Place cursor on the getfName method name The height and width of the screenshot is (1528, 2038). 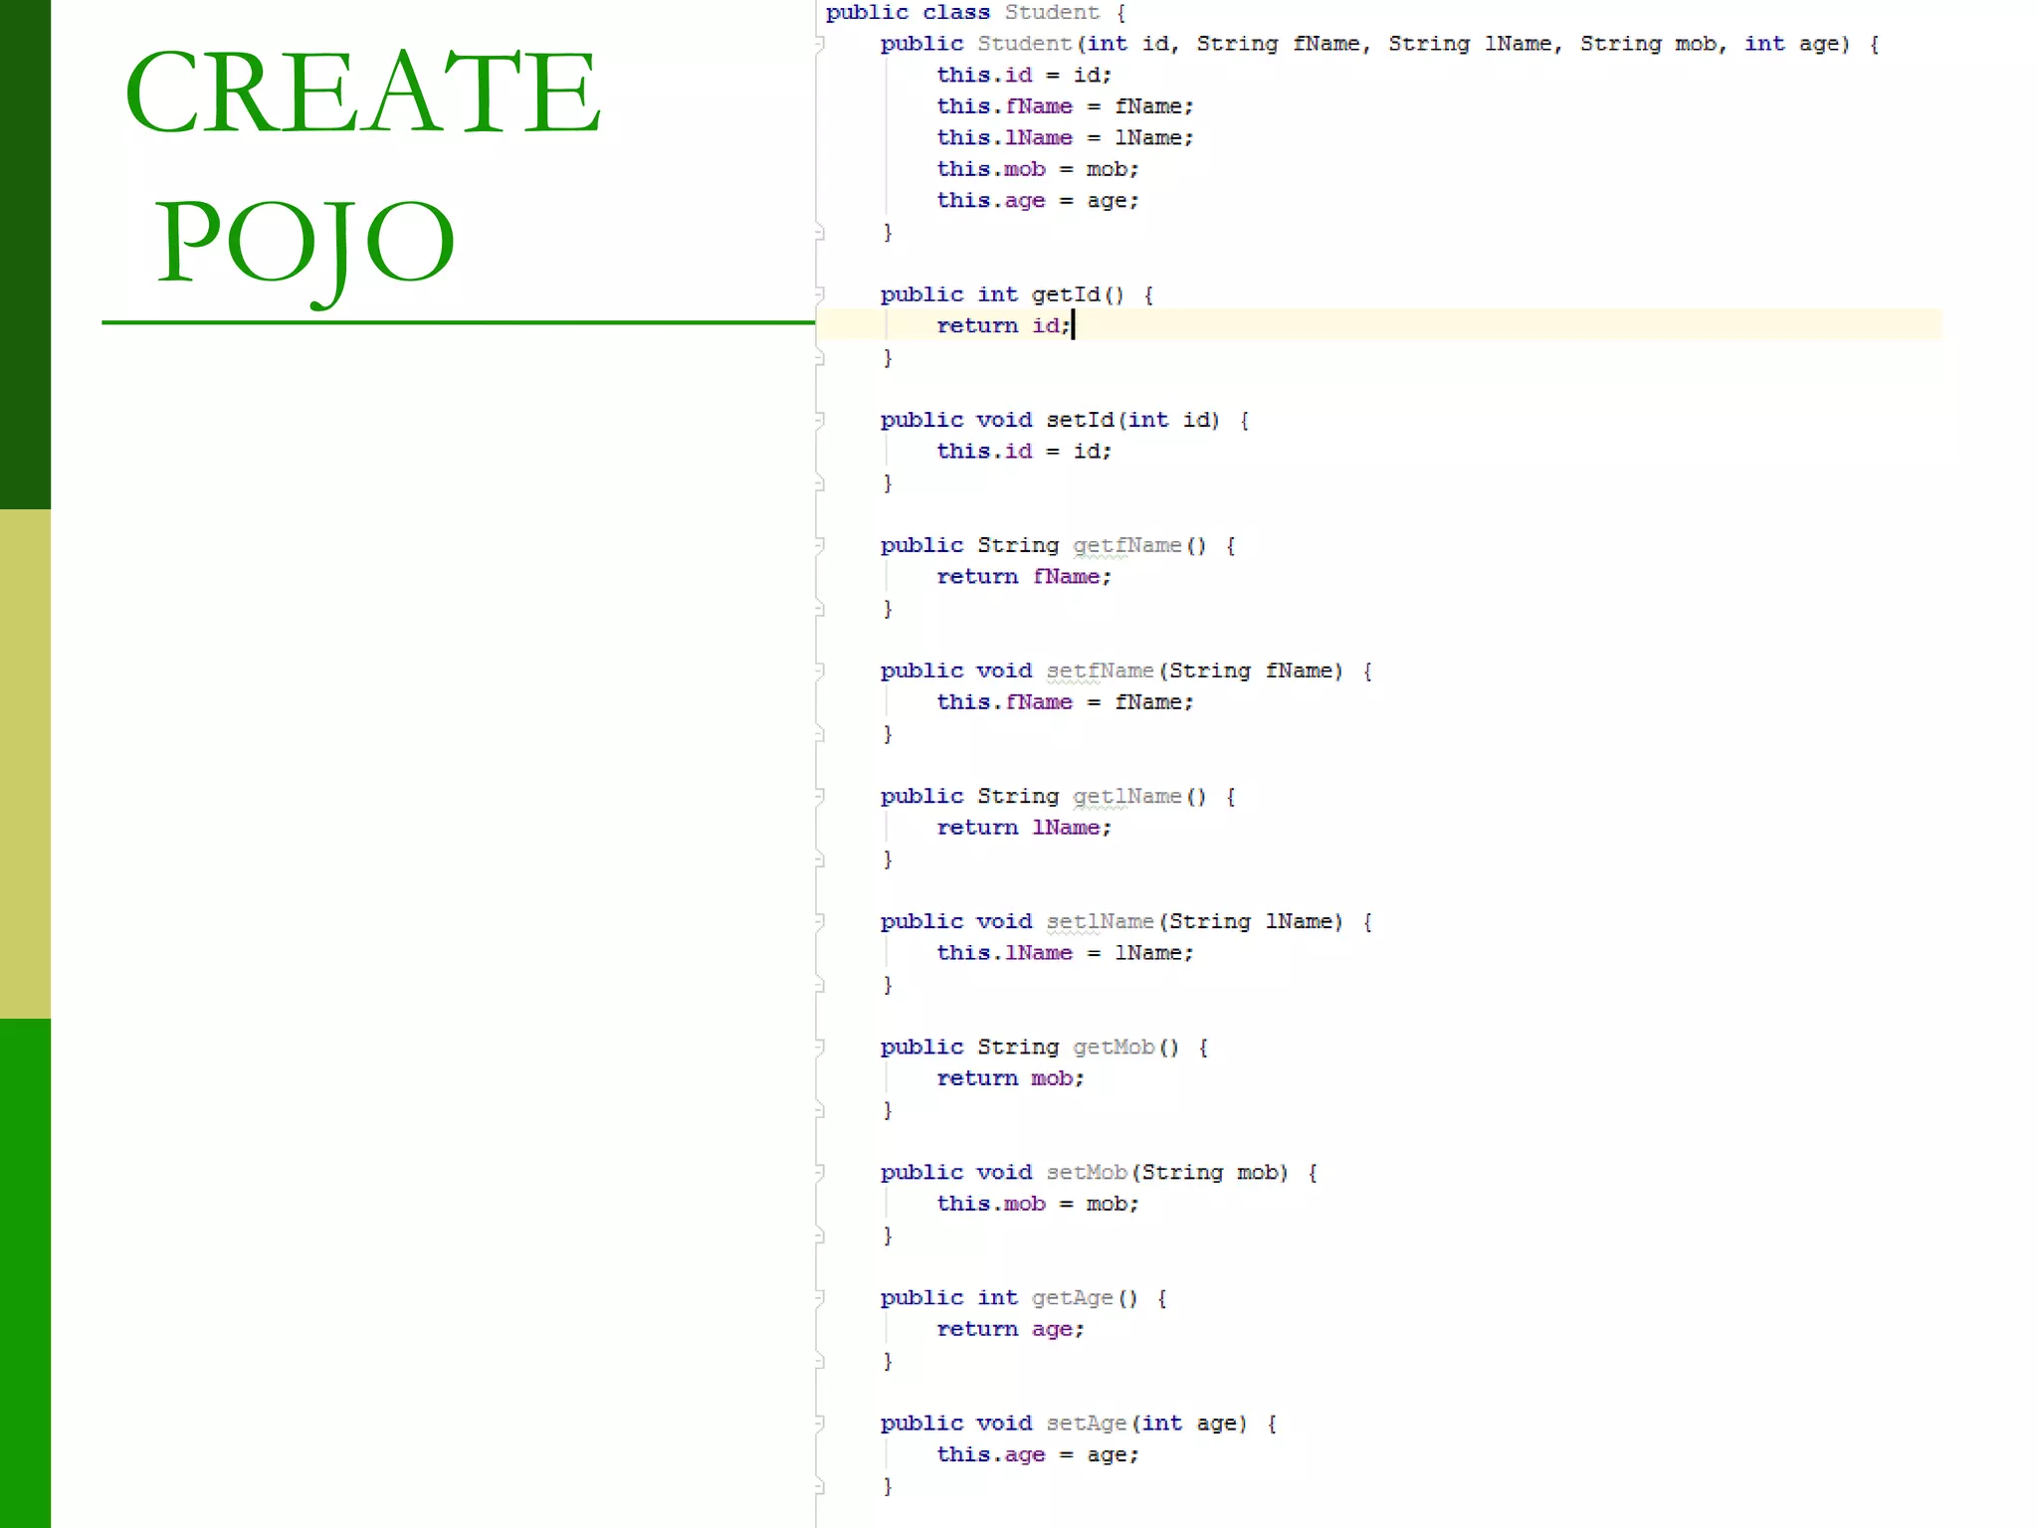click(x=1126, y=546)
